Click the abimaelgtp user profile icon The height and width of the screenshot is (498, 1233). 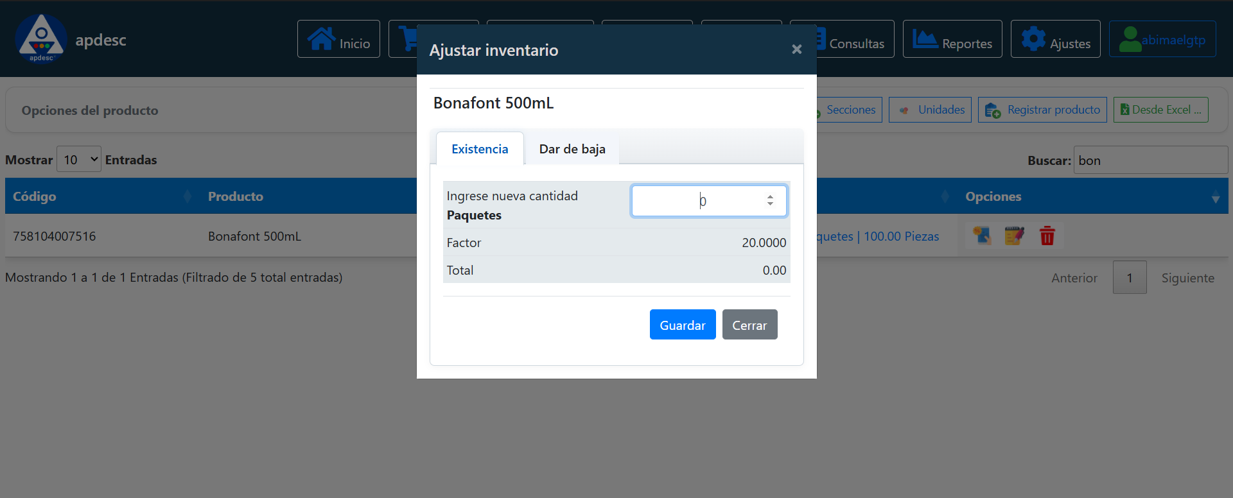coord(1130,39)
